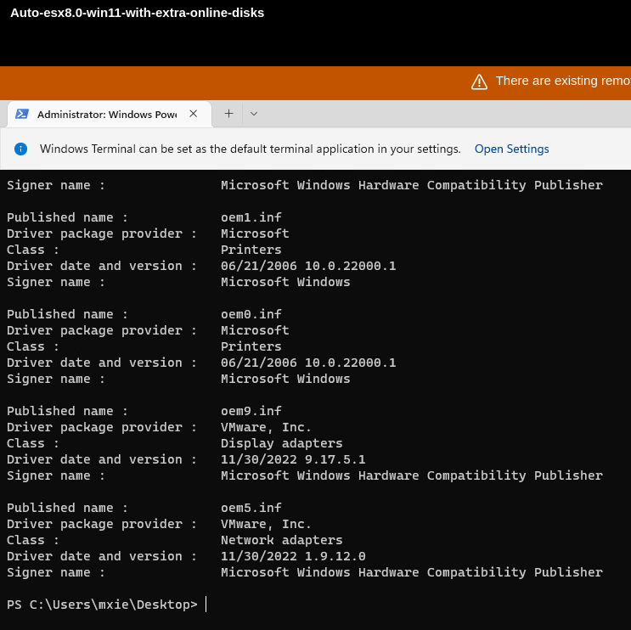Click the Network adapters class value
Image resolution: width=631 pixels, height=630 pixels.
tap(282, 540)
